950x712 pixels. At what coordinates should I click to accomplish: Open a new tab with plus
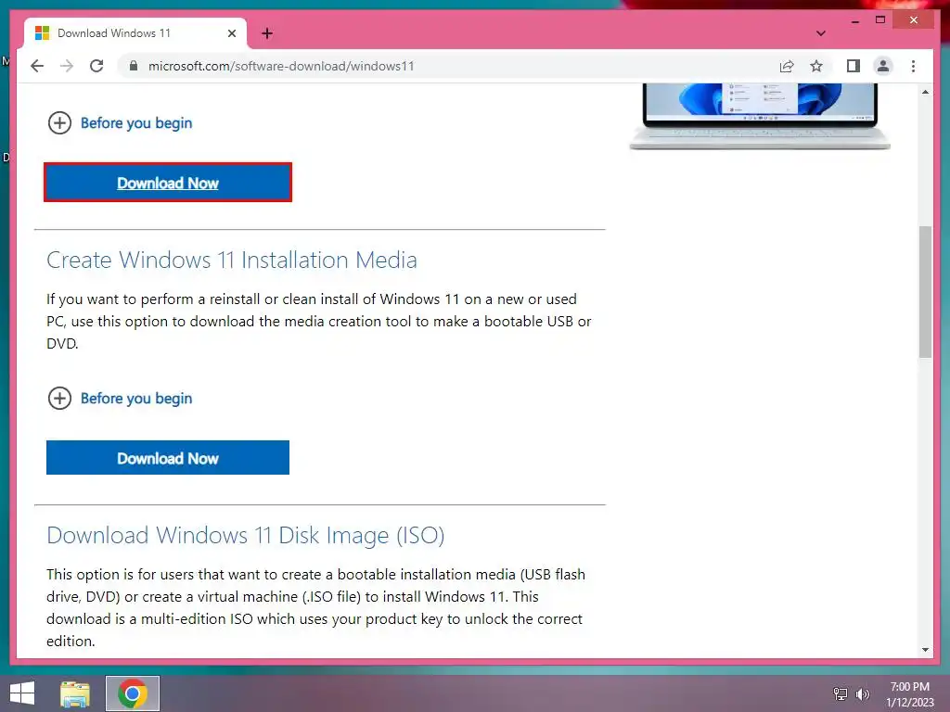(x=267, y=33)
